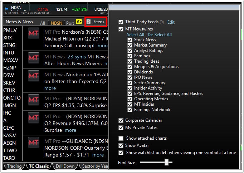Toggle Show Avatar checkbox
244x173 pixels.
click(121, 145)
